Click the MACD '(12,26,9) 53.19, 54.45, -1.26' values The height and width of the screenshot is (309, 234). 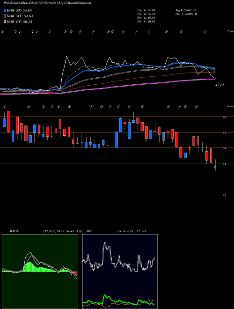click(64, 231)
